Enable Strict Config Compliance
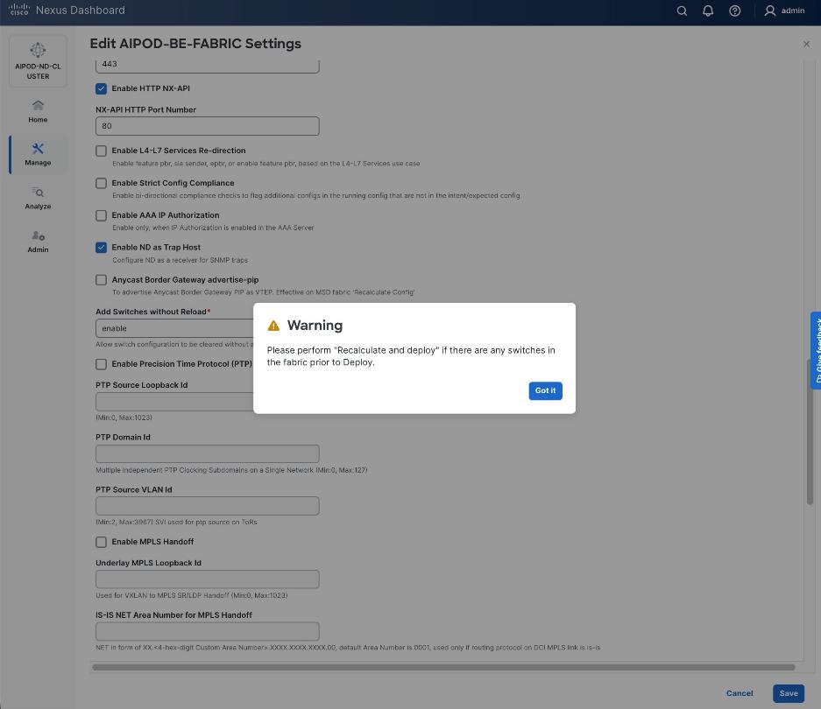 pos(101,183)
